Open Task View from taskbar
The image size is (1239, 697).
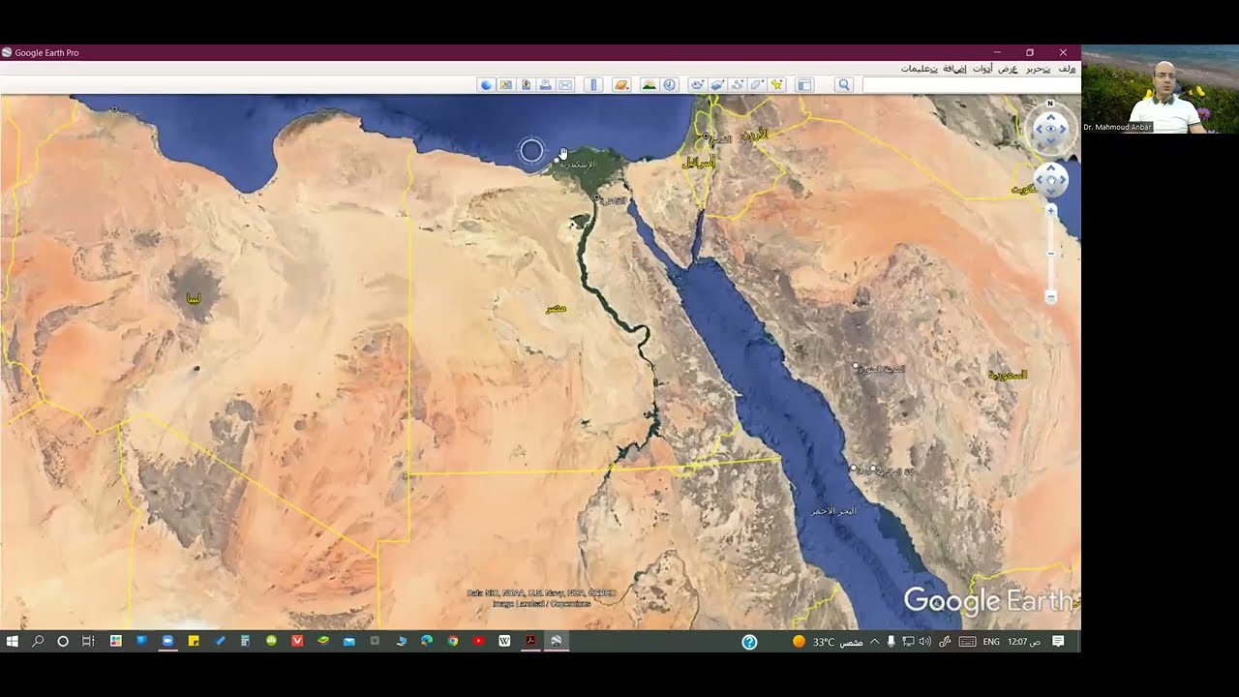[x=88, y=641]
